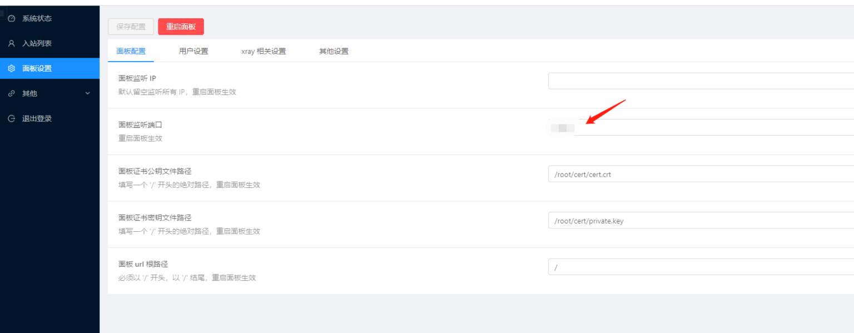Edit the /root/cert/cert.crt path field

(701, 174)
